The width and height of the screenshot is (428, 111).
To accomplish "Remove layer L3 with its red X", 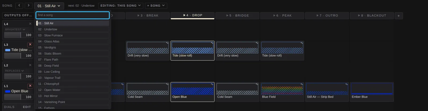I will pos(30,44).
